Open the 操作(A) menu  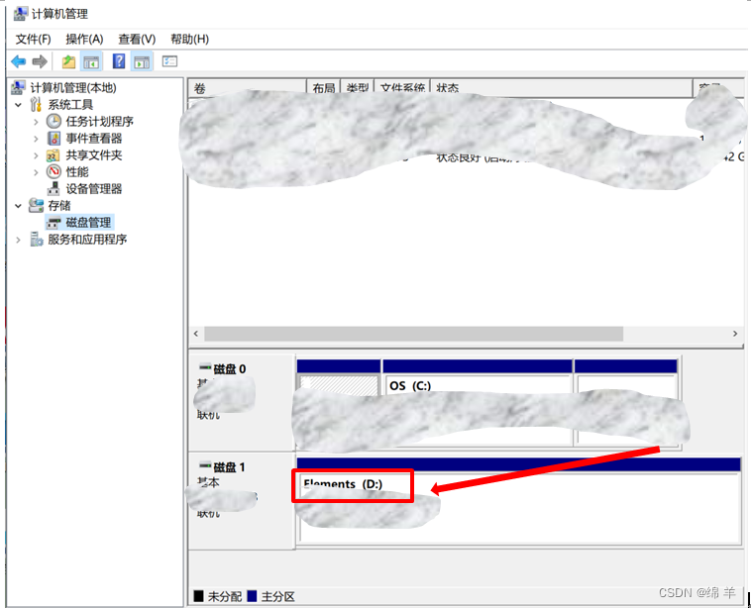(x=84, y=39)
